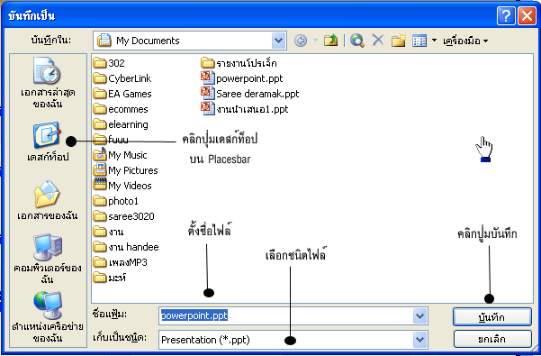The width and height of the screenshot is (541, 356).
Task: Expand the Presentation (*.ppt) file type dropdown
Action: click(x=419, y=340)
